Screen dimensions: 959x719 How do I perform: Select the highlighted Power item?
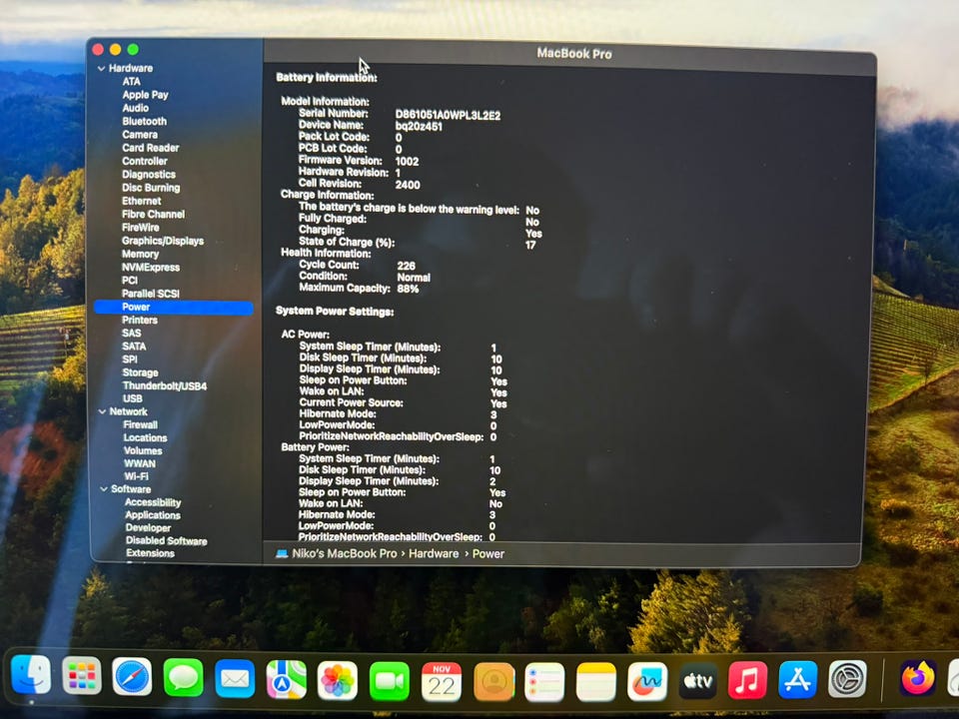[173, 307]
